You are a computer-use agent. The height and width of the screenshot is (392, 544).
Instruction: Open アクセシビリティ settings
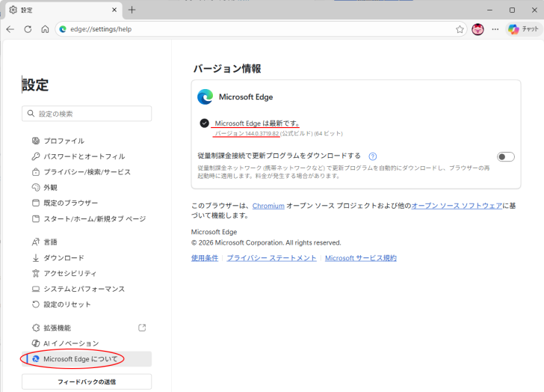coord(87,273)
